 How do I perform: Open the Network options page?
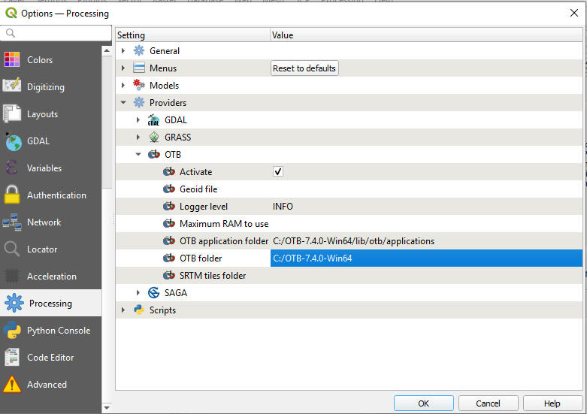(x=51, y=222)
